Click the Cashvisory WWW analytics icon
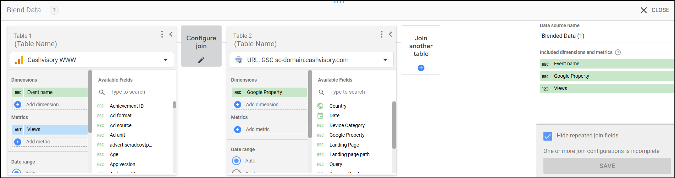 (x=19, y=60)
